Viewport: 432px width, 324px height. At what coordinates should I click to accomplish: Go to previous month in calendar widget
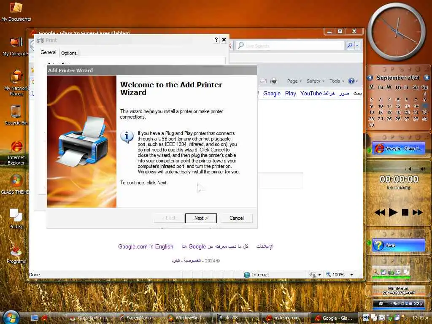370,78
